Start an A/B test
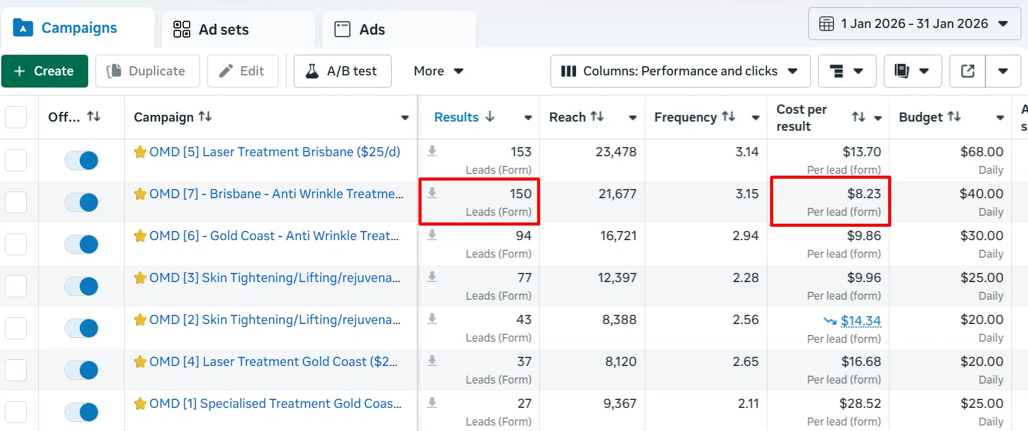1028x431 pixels. [342, 71]
